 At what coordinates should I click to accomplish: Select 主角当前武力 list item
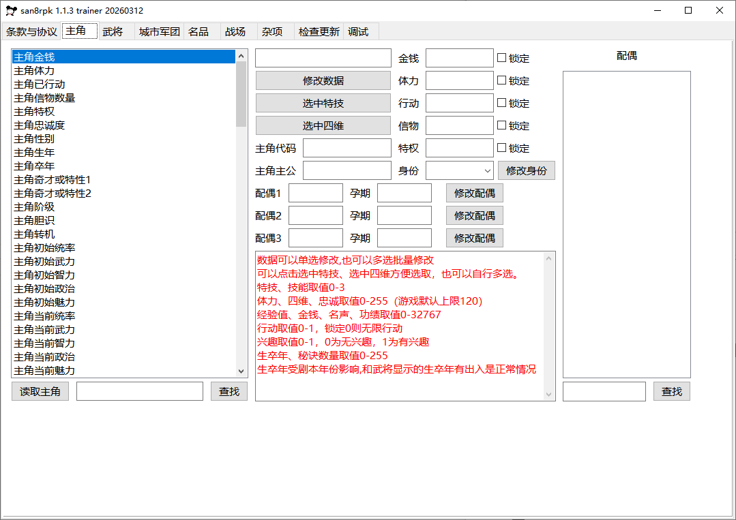pyautogui.click(x=44, y=330)
